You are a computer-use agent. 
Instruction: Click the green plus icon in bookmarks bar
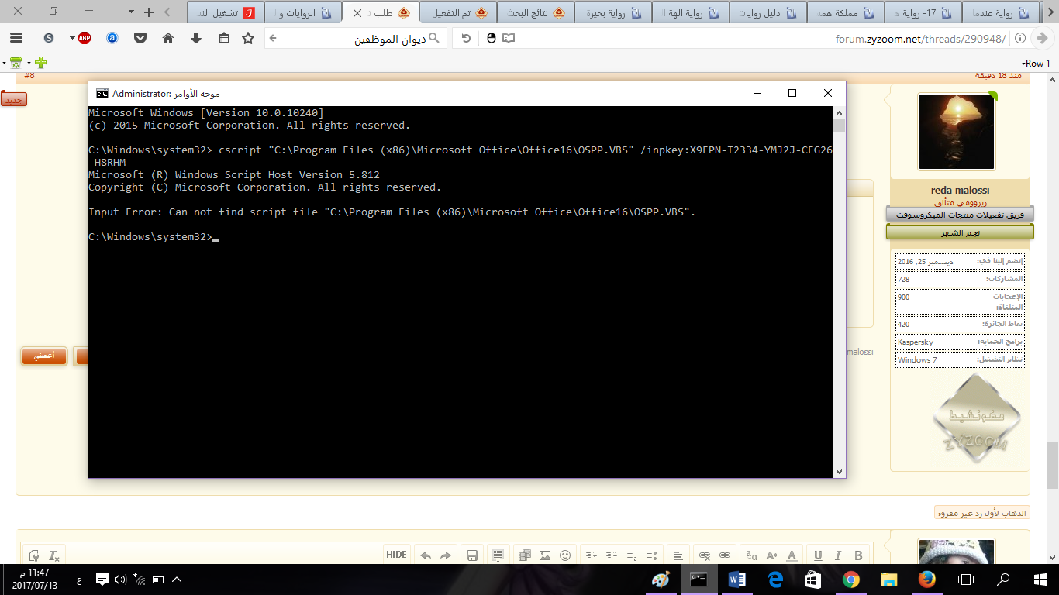pyautogui.click(x=40, y=63)
